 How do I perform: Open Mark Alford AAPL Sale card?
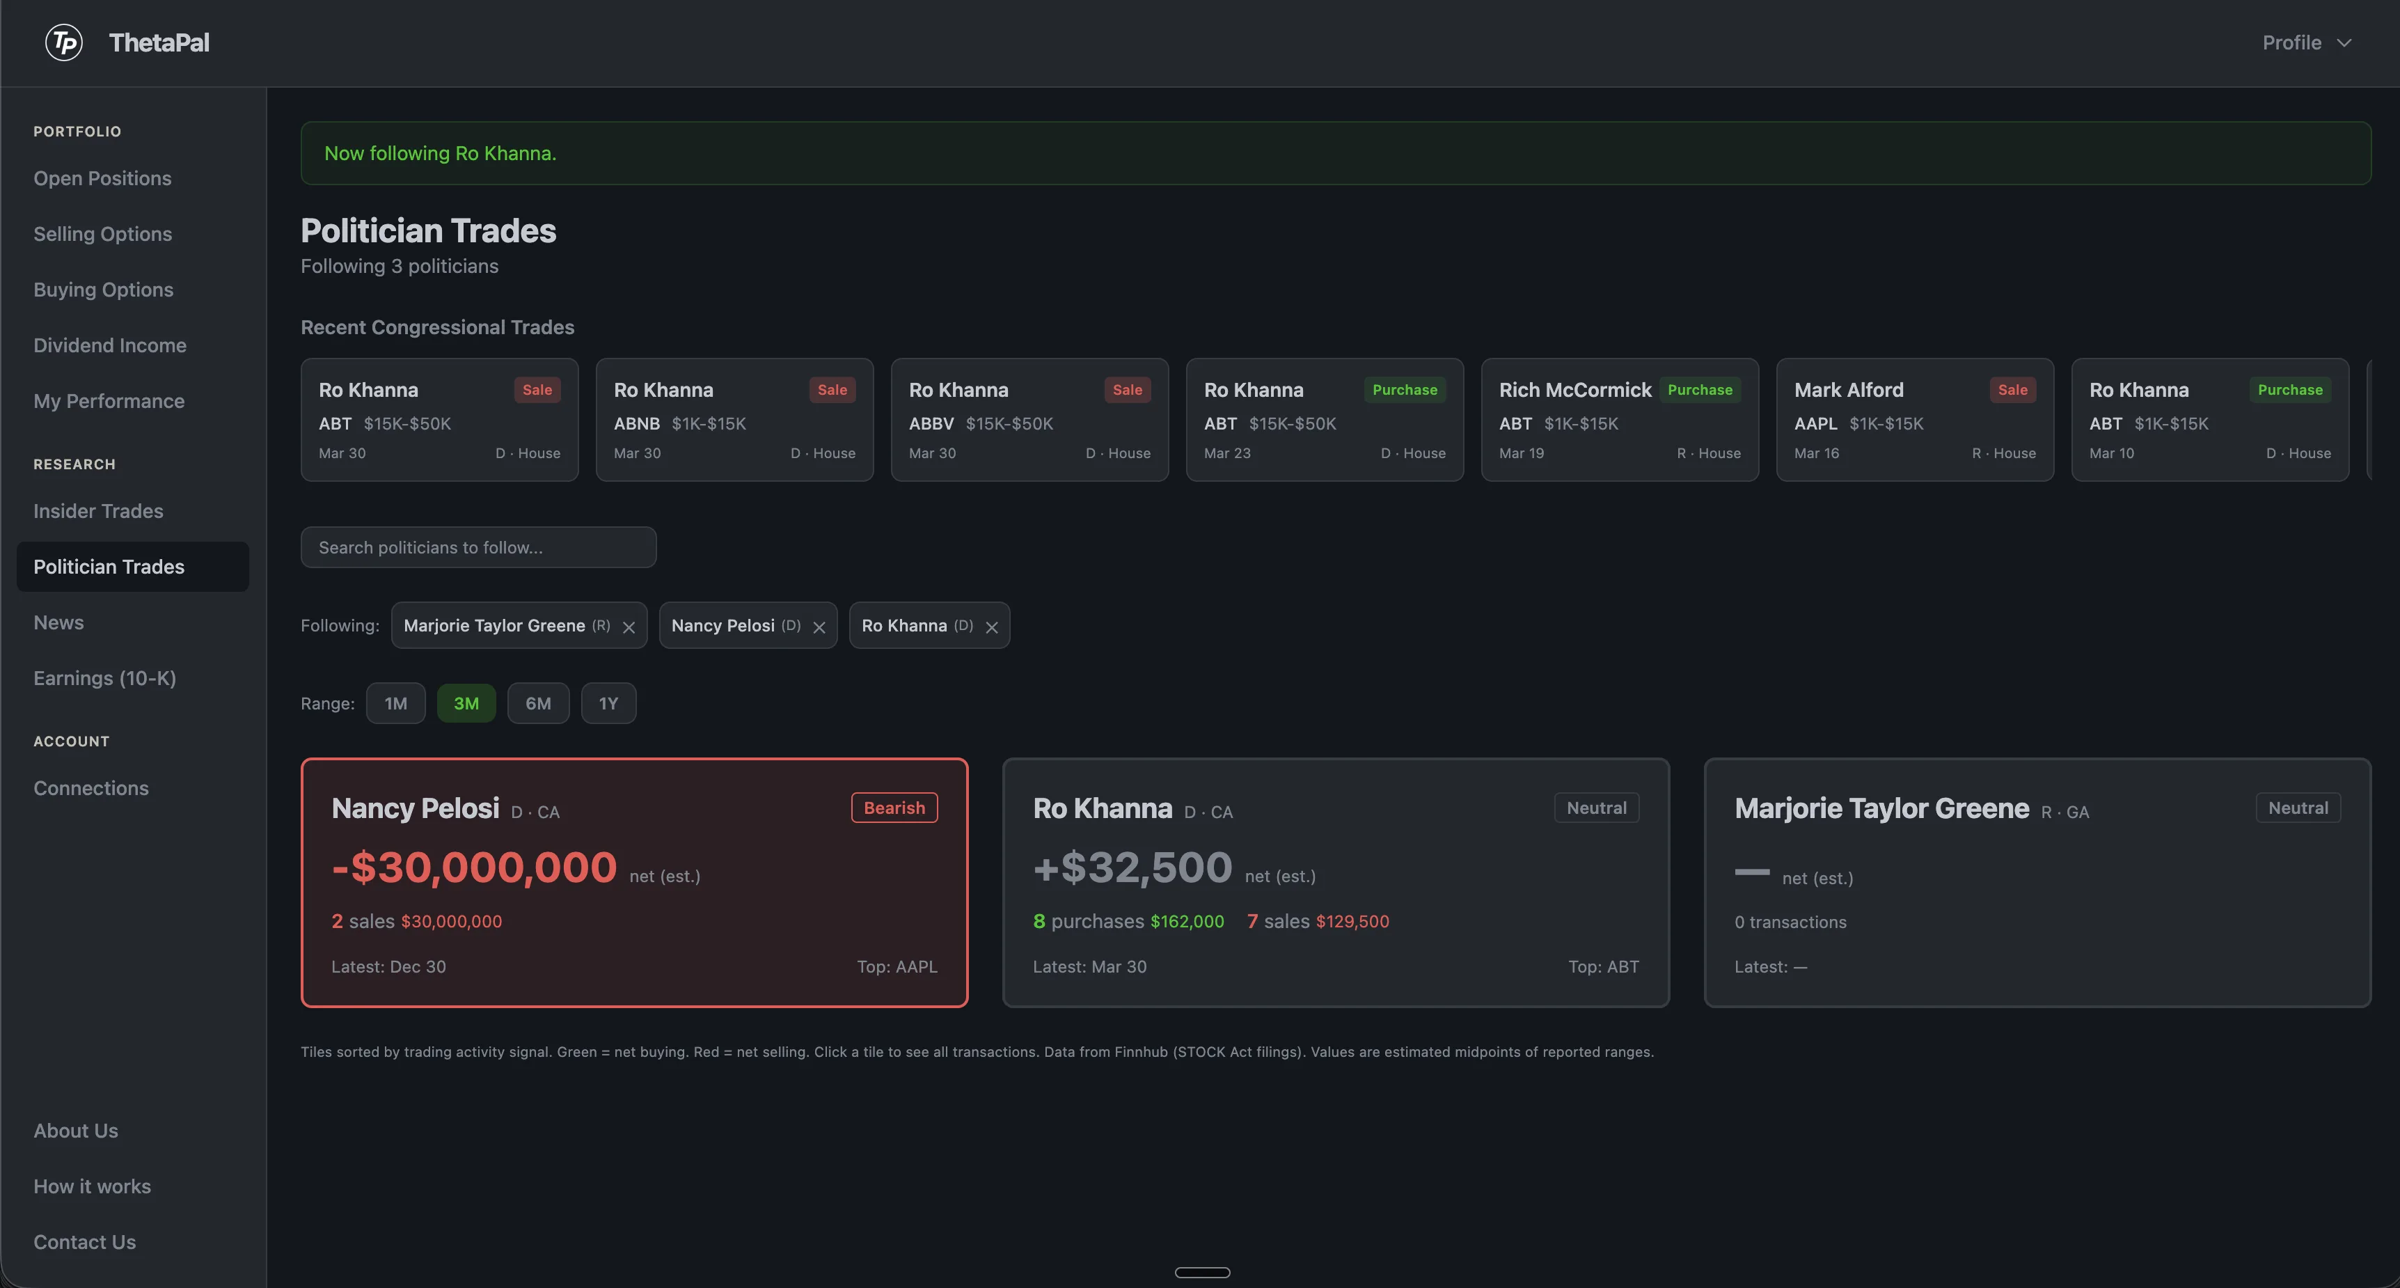click(1915, 419)
